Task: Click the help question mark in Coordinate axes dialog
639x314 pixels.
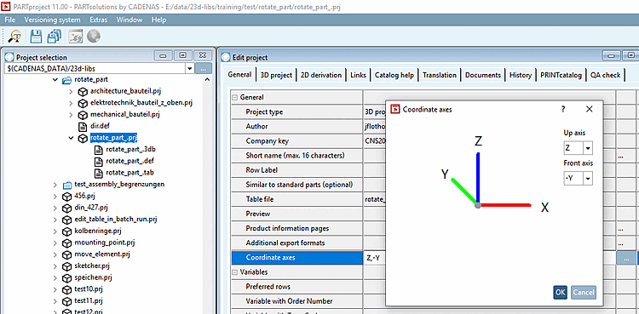Action: coord(563,109)
